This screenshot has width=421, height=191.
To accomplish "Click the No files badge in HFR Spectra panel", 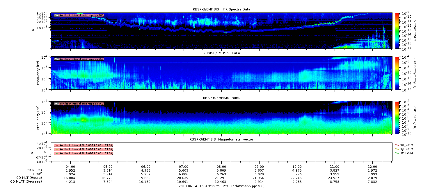I will pos(79,15).
